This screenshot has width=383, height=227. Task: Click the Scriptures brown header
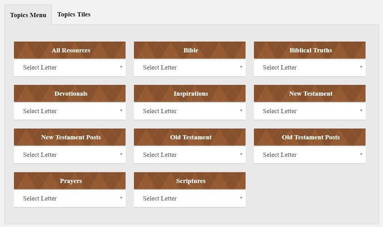coord(189,181)
